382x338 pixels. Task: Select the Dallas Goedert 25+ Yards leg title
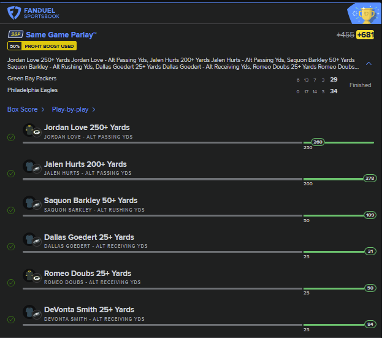[x=89, y=237]
